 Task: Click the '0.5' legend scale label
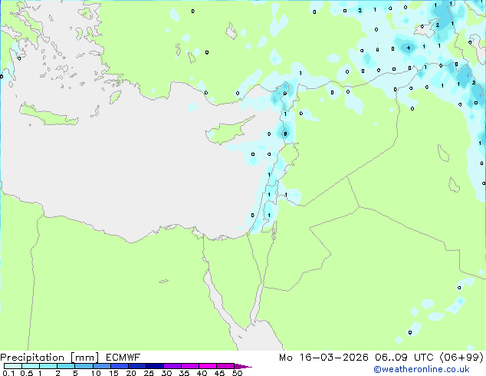coord(26,373)
